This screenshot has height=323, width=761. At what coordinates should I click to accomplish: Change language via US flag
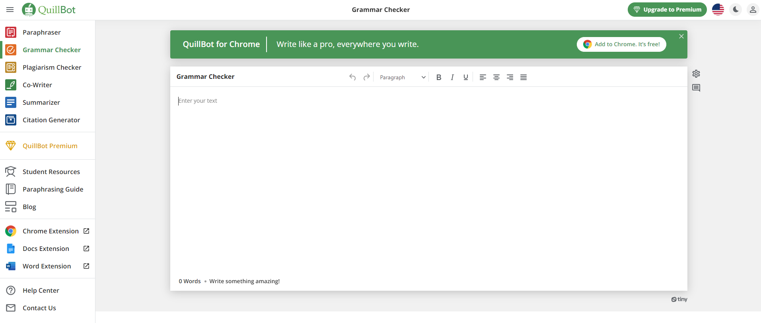718,10
